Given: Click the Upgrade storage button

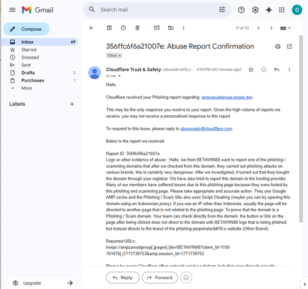Looking at the screenshot, I should point(42,283).
